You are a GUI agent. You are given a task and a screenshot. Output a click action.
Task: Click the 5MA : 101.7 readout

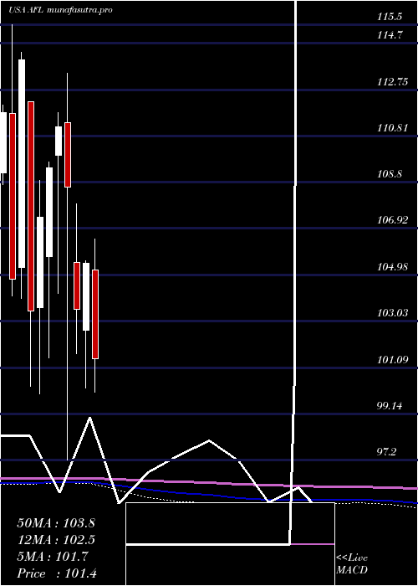53,557
